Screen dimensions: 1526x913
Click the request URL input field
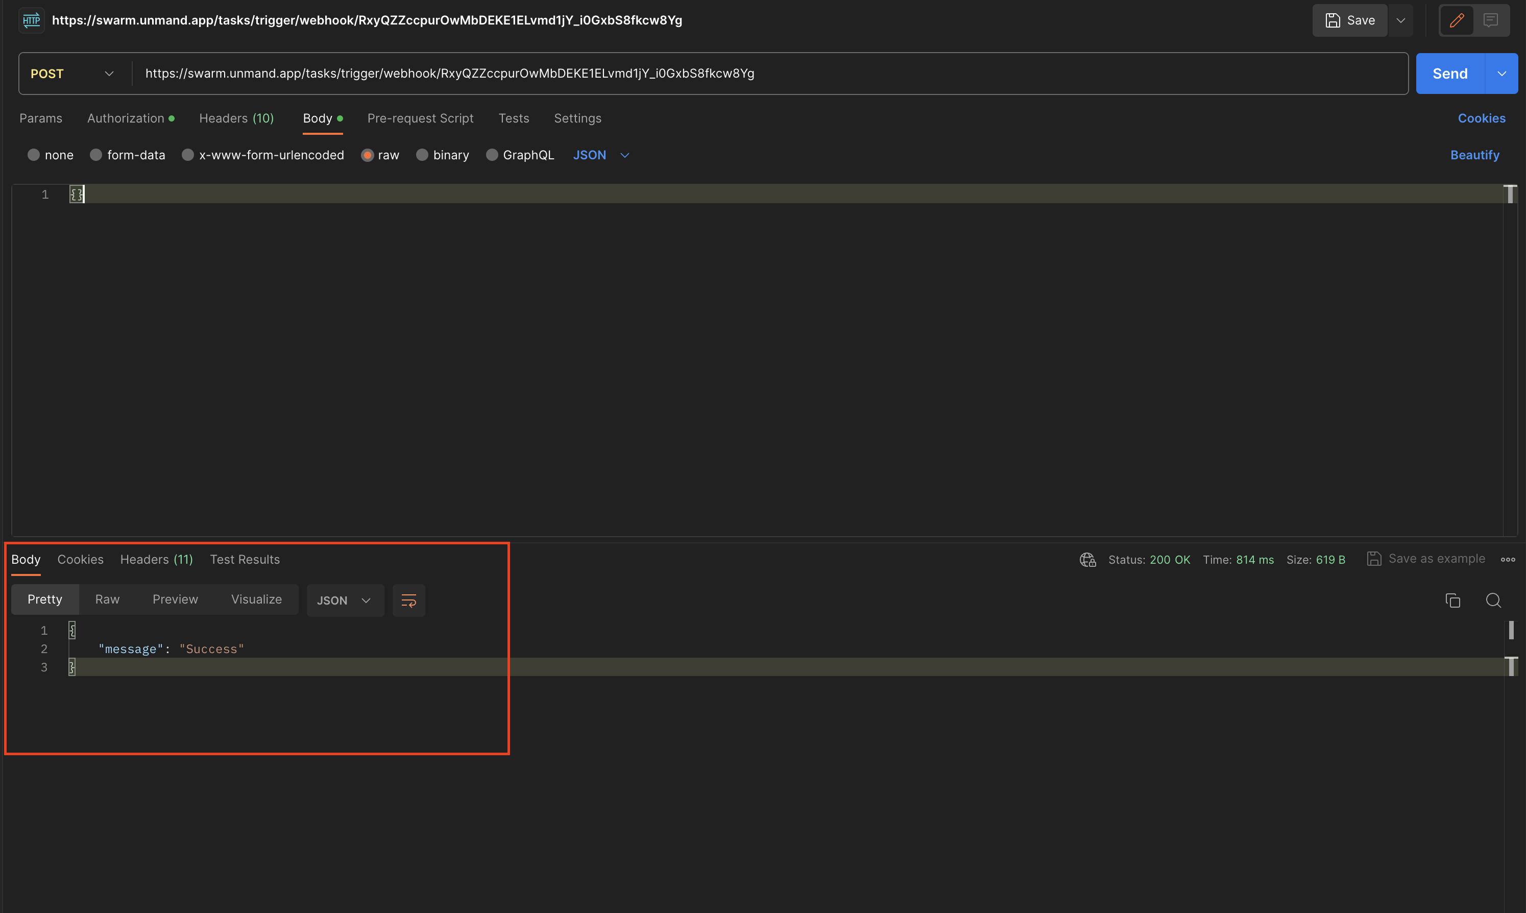769,73
